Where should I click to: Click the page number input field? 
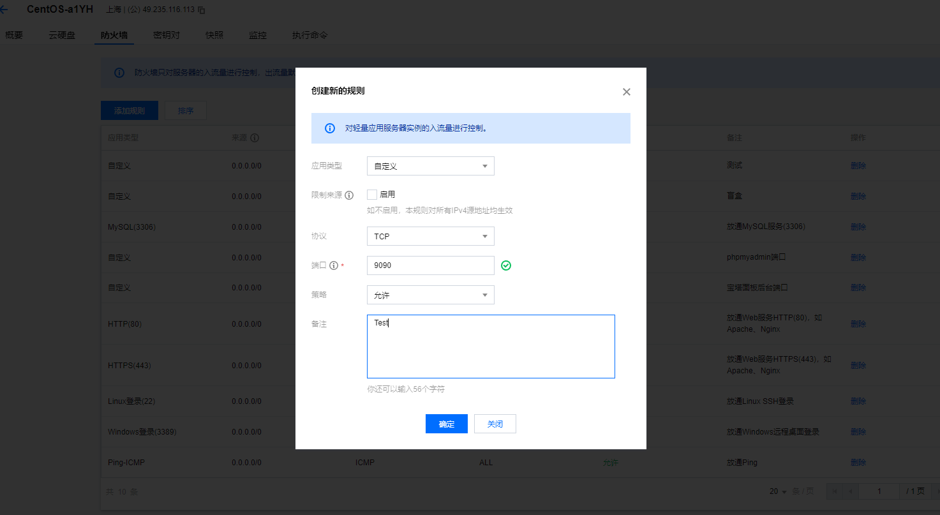tap(879, 491)
